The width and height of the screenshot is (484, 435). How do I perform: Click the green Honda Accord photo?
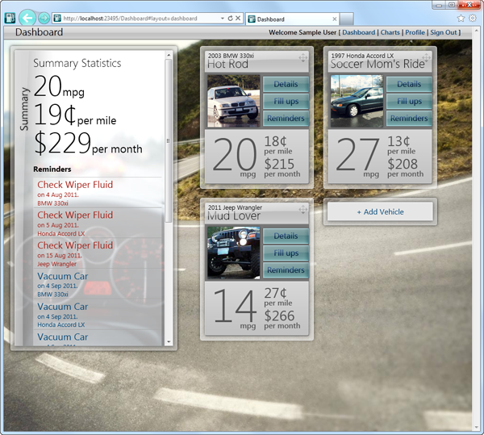[x=357, y=101]
